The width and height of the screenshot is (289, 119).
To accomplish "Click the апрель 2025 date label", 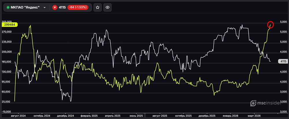I will point(113,115).
